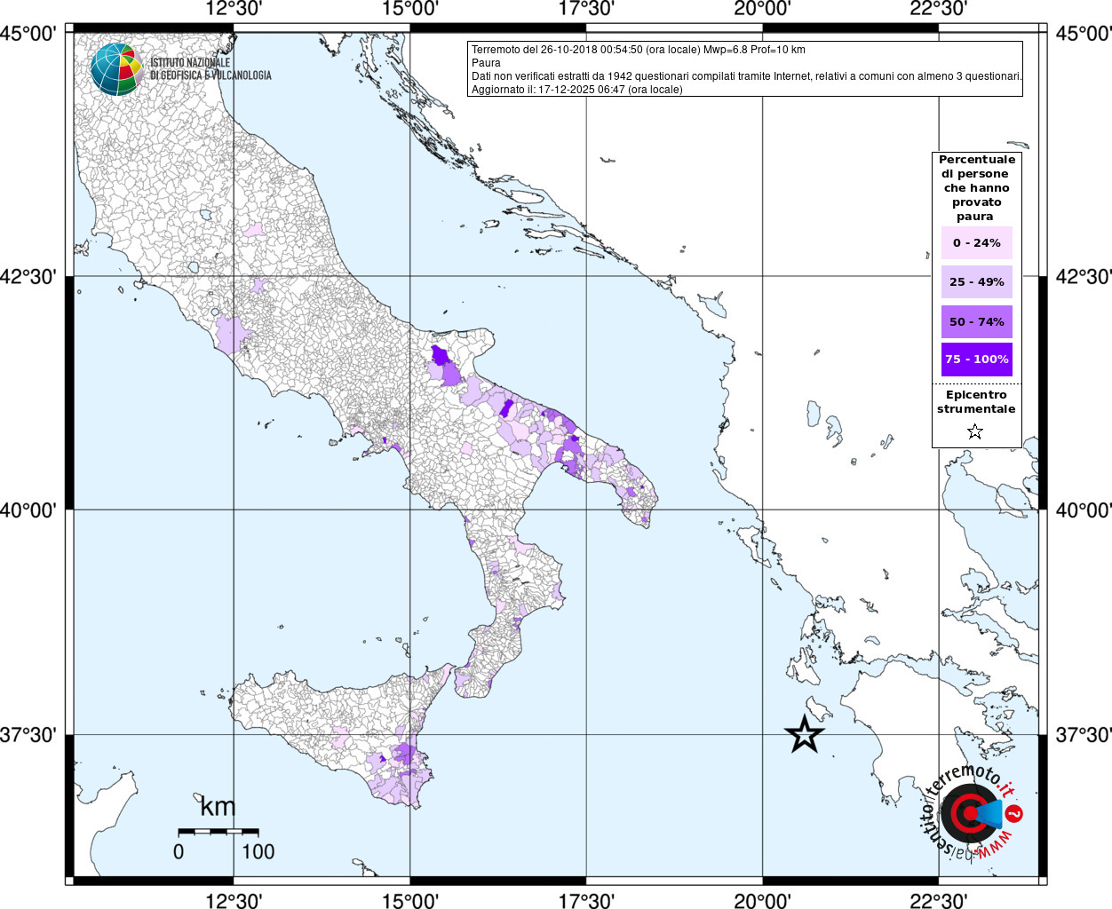Click the right 37°30' latitude label
Viewport: 1112px width, 909px height.
coord(1083,735)
